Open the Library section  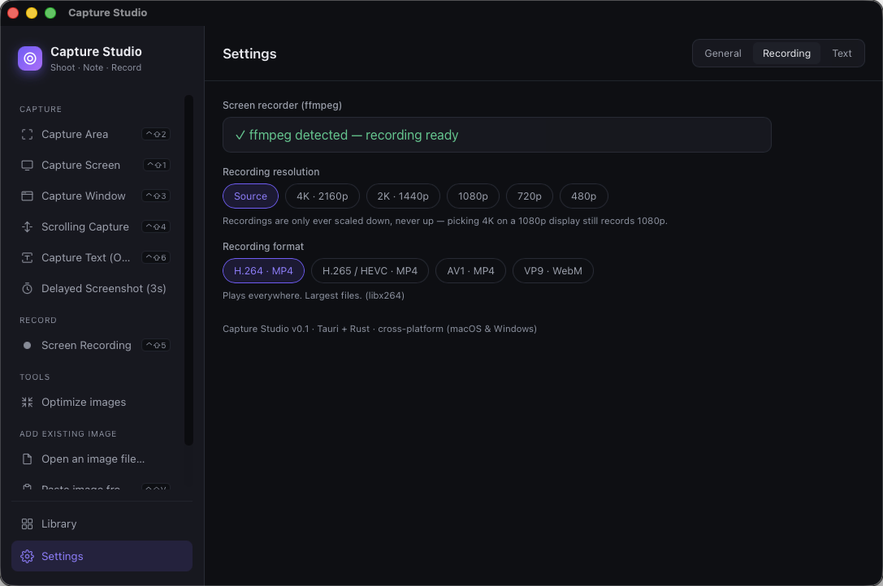(x=102, y=524)
